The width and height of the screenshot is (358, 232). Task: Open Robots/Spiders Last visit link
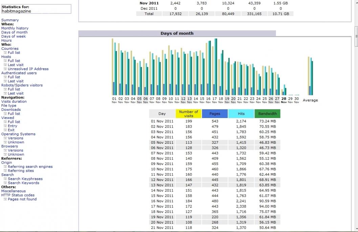16,93
